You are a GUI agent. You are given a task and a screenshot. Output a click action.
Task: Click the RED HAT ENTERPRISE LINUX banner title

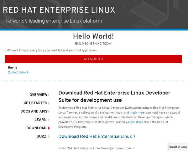point(59,10)
